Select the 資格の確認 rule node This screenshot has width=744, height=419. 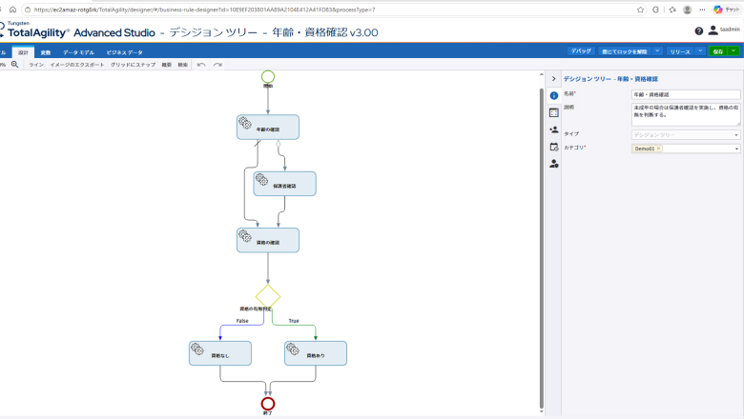coord(268,240)
